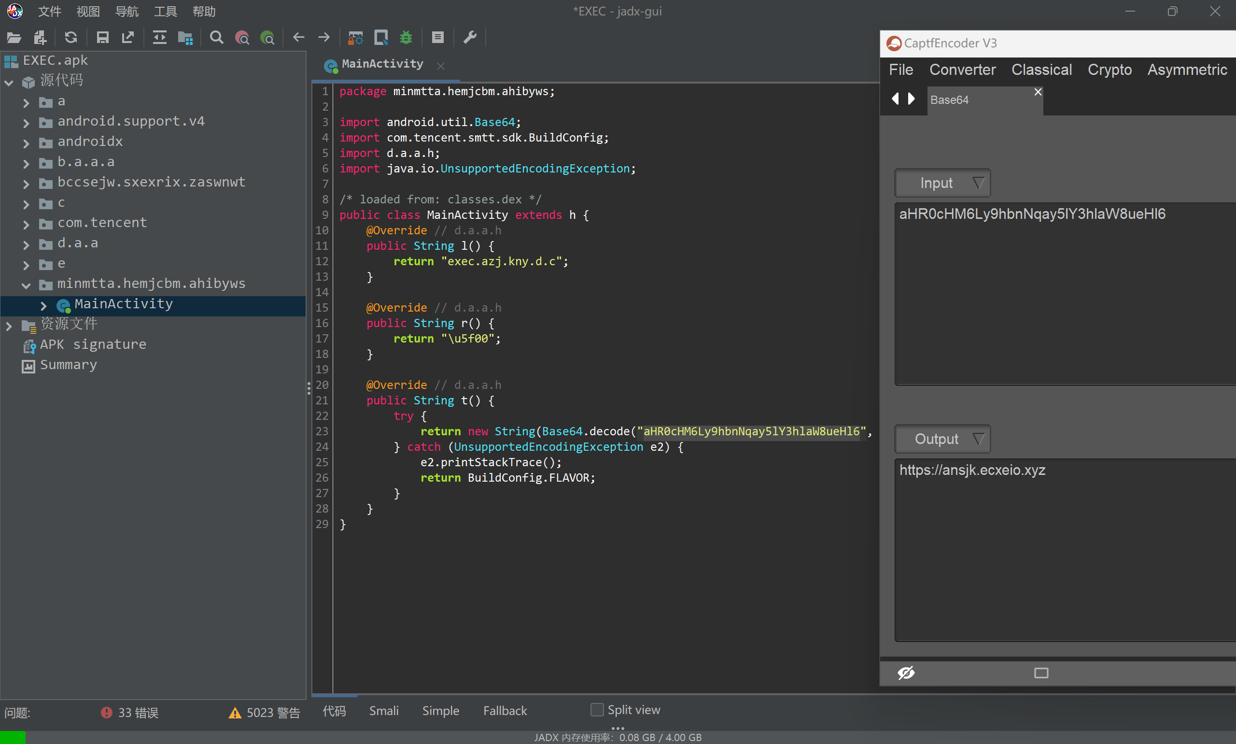The image size is (1236, 744).
Task: Switch to the Simple view tab
Action: (x=440, y=710)
